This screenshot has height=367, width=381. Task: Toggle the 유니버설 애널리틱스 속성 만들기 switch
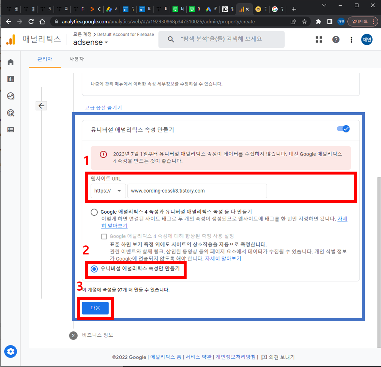(x=343, y=129)
